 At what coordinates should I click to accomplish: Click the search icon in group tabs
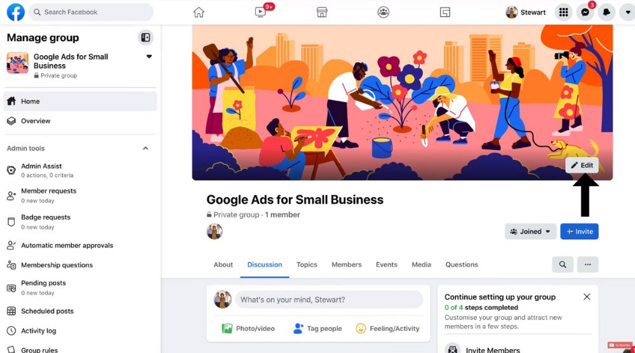(563, 264)
